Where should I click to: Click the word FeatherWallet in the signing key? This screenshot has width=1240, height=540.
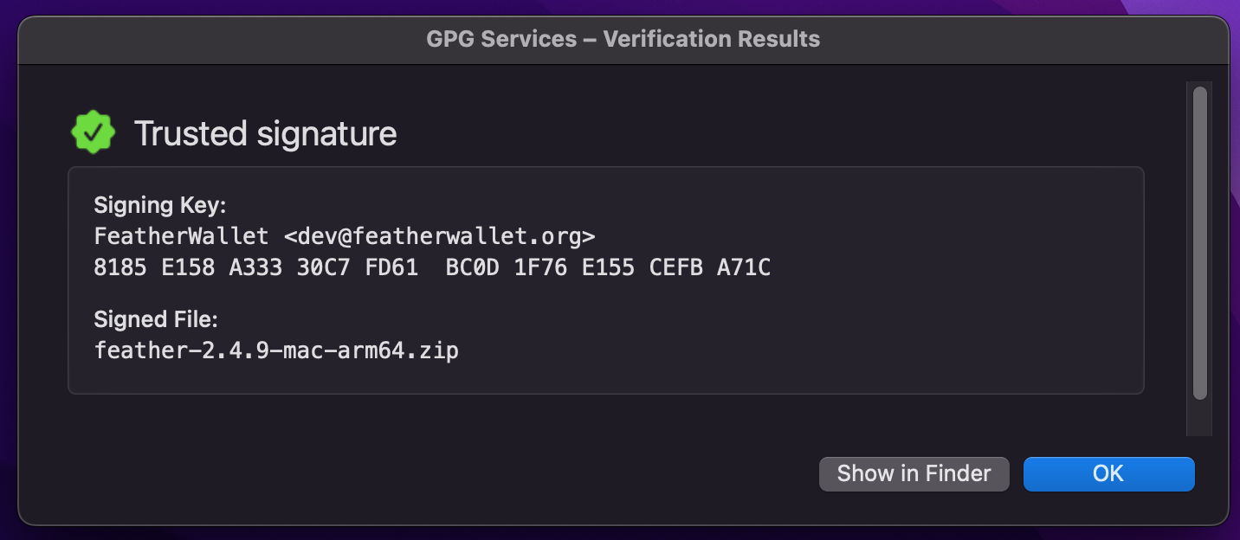click(181, 236)
